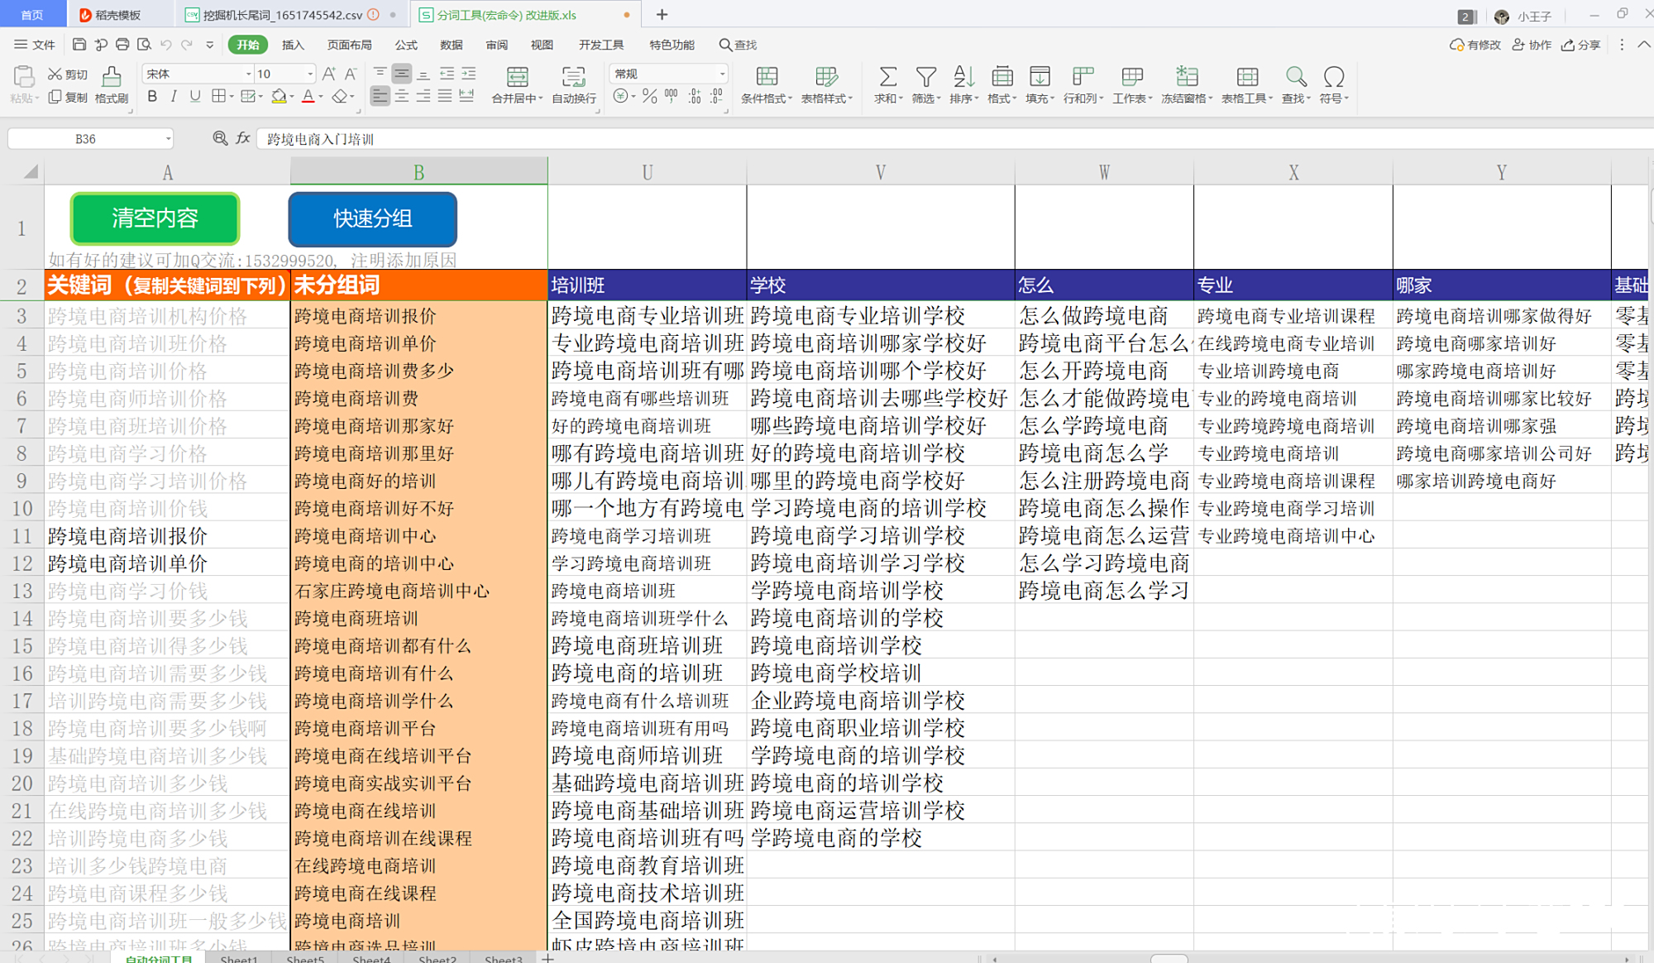Click the Undo arrow icon
1654x963 pixels.
tap(165, 45)
